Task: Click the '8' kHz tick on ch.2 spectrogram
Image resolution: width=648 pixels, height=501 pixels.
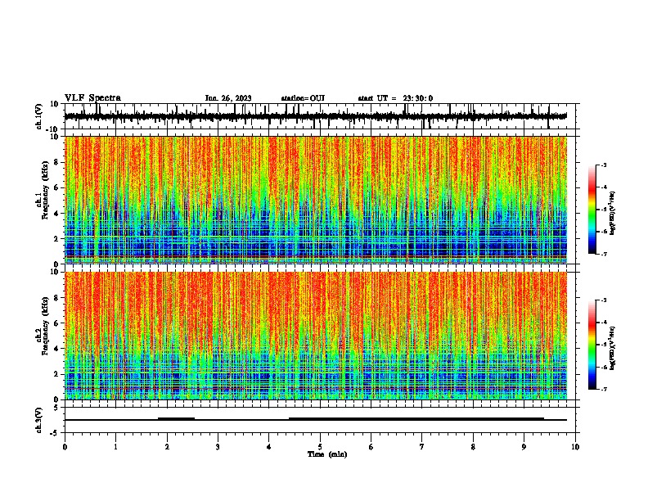Action: click(x=57, y=298)
